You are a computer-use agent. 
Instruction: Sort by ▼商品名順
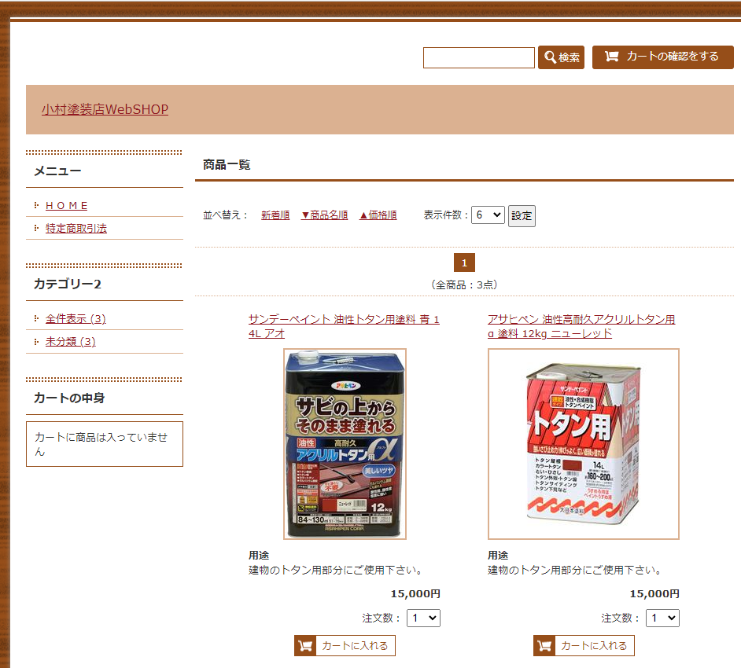coord(324,215)
